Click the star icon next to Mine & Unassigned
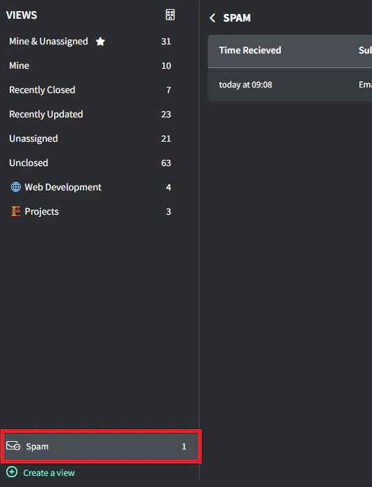 [x=100, y=41]
